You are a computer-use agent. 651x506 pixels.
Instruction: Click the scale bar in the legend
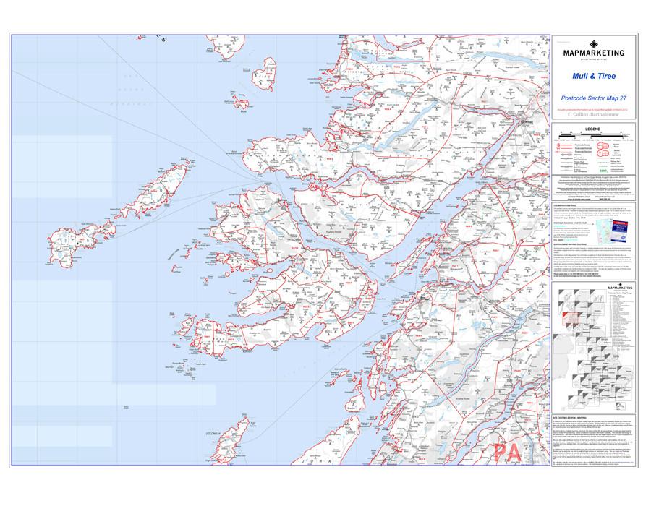pos(591,134)
